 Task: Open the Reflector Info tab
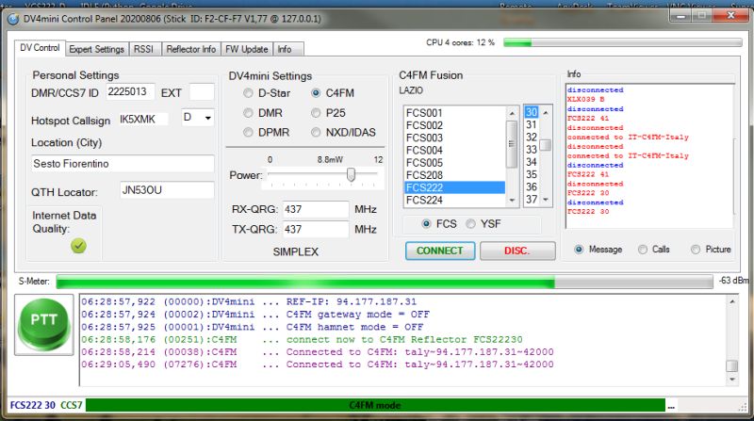[x=191, y=49]
